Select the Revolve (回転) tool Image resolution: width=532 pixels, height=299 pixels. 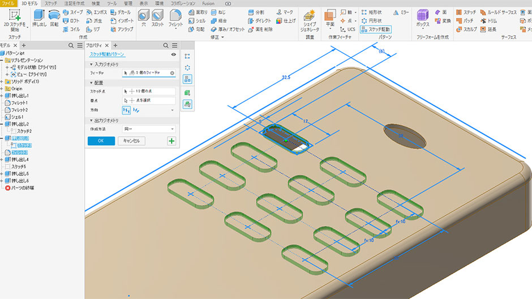click(x=54, y=18)
